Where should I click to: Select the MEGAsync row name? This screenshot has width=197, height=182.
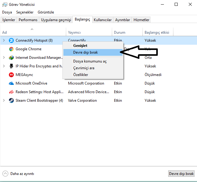24,75
